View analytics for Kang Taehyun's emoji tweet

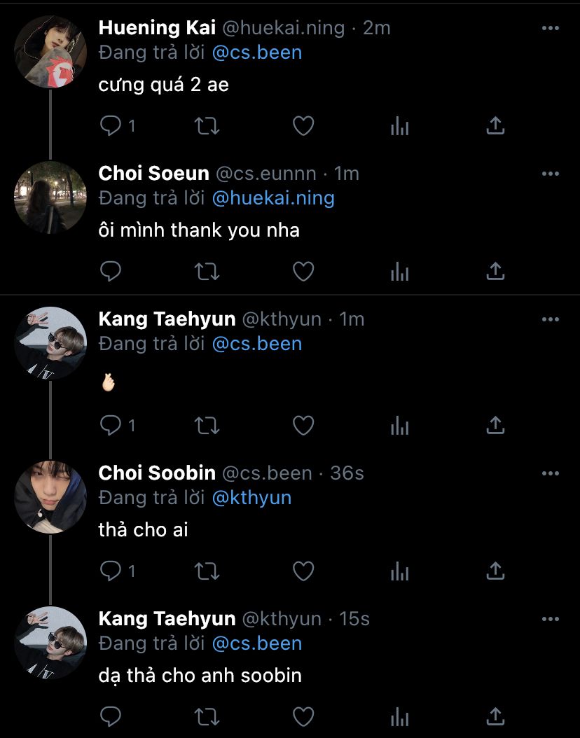399,425
